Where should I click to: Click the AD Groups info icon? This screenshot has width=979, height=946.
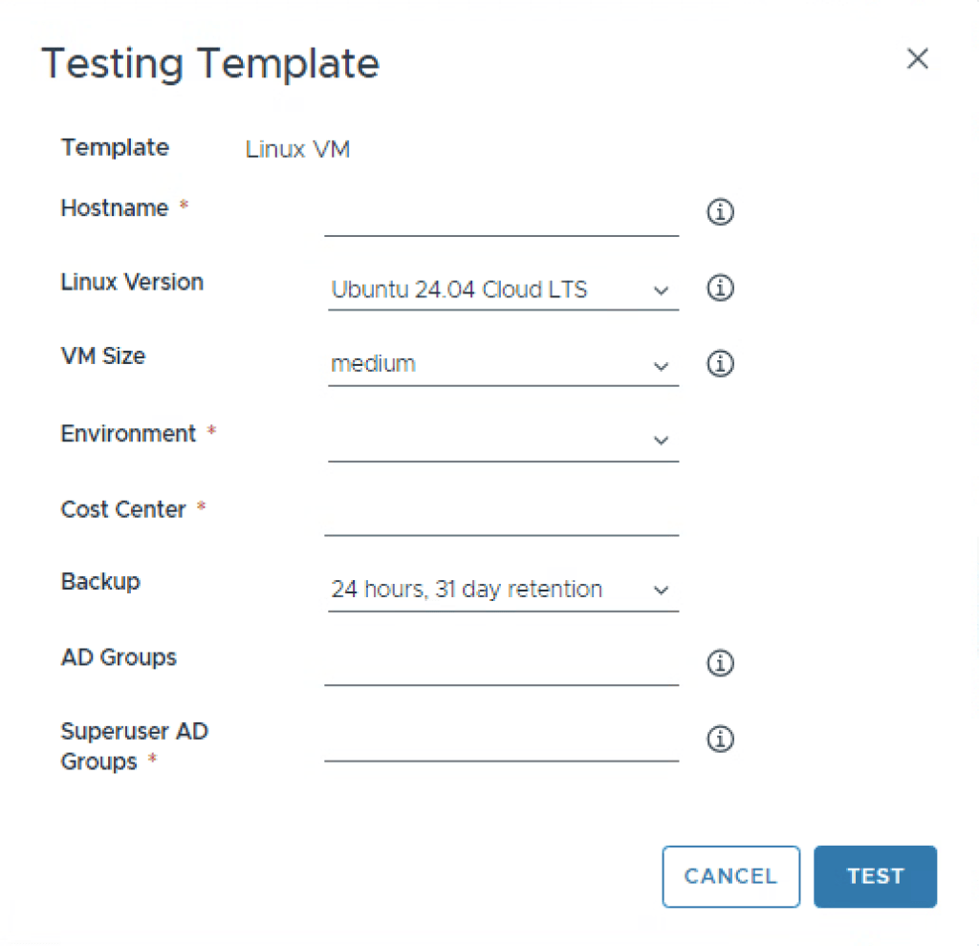click(x=720, y=662)
